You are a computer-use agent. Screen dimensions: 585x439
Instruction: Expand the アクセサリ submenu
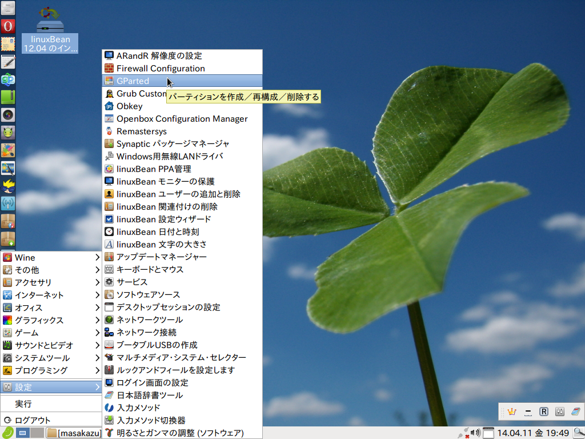51,282
